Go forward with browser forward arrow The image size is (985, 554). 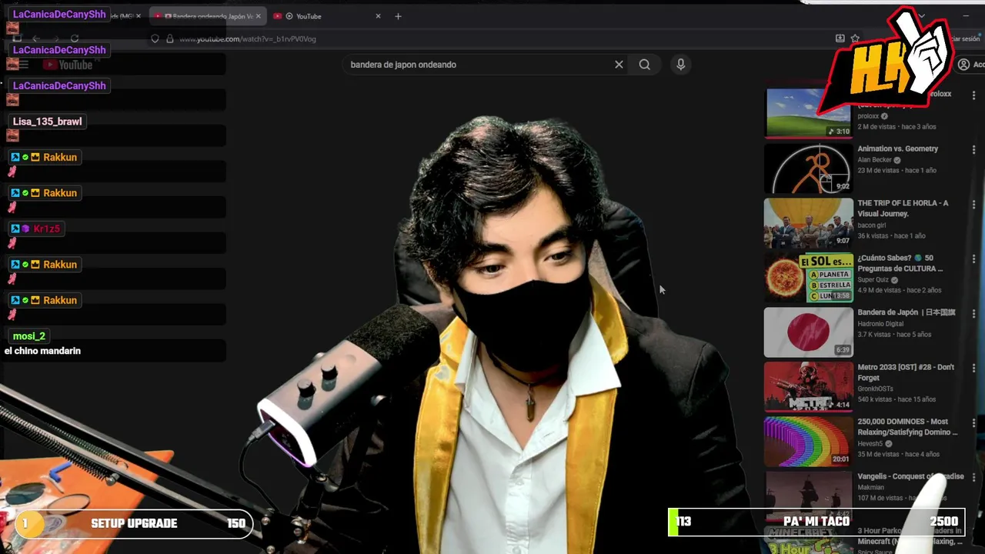point(55,38)
